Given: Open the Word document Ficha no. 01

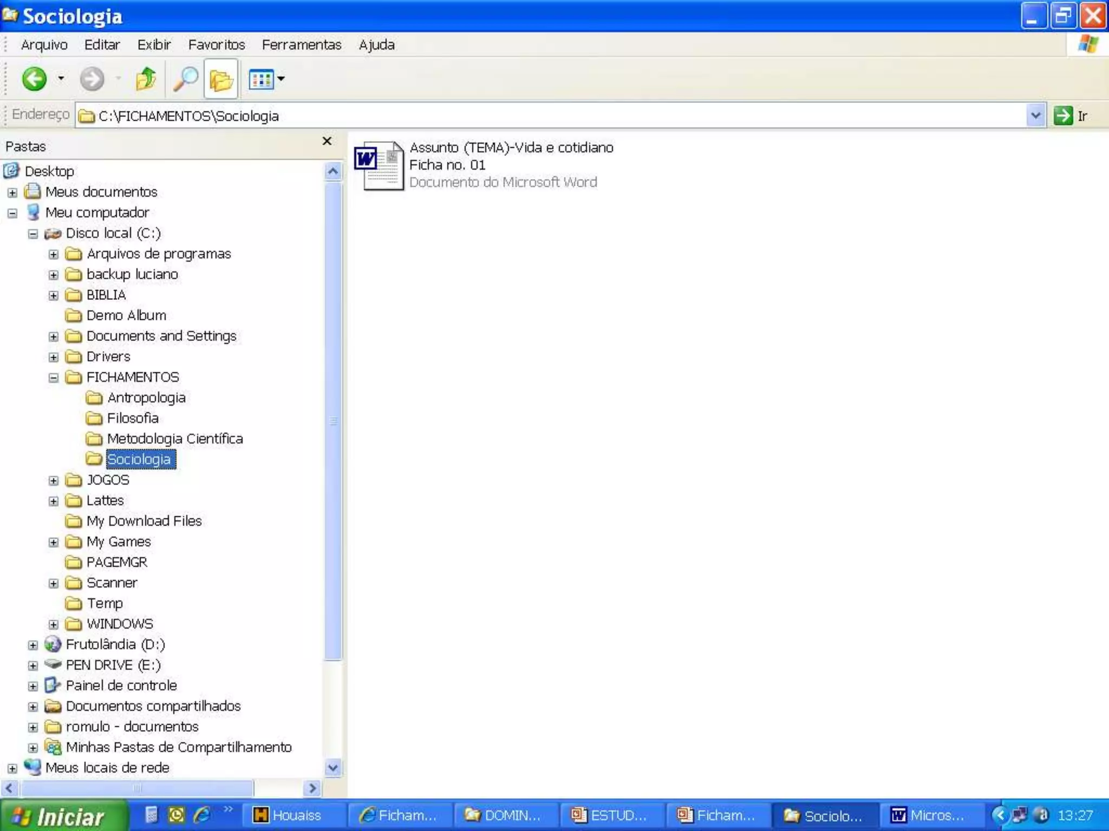Looking at the screenshot, I should 379,165.
